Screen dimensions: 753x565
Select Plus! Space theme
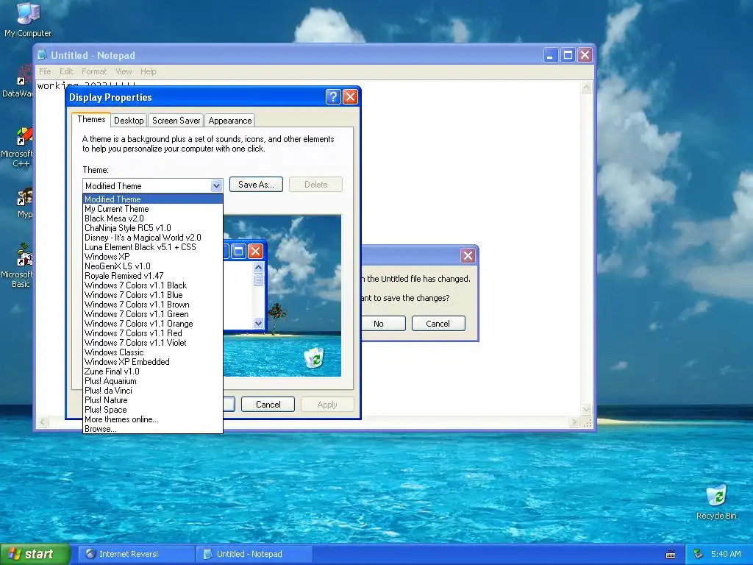[x=153, y=410]
